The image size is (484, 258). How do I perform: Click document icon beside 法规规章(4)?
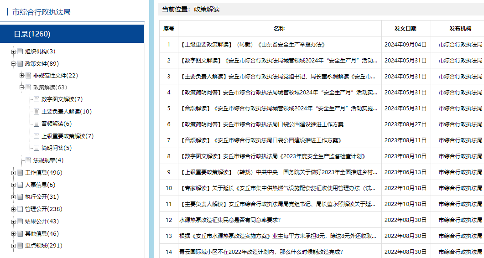click(x=28, y=160)
